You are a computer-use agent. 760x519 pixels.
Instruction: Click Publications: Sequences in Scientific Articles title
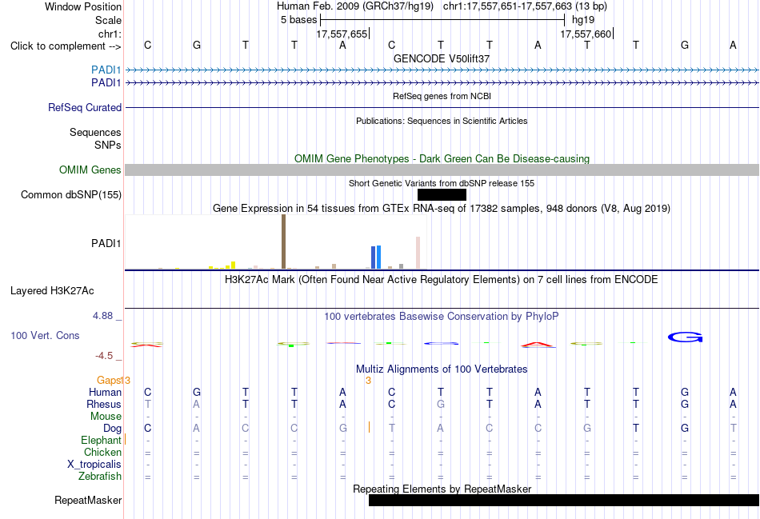pyautogui.click(x=442, y=121)
